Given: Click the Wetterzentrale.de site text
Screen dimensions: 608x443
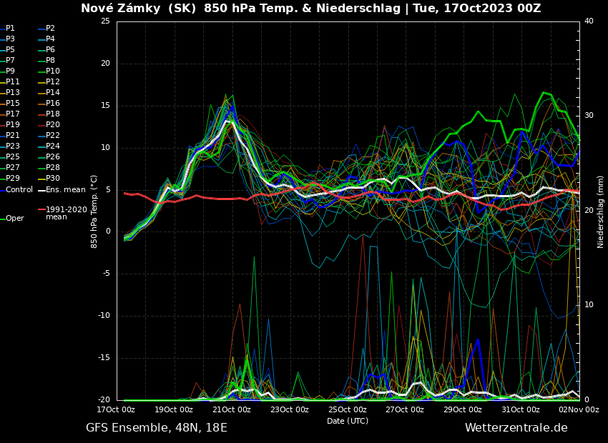Looking at the screenshot, I should point(516,428).
